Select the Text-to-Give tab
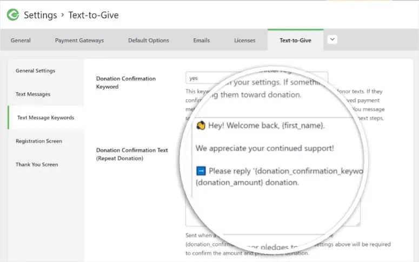Image resolution: width=419 pixels, height=262 pixels. point(296,40)
